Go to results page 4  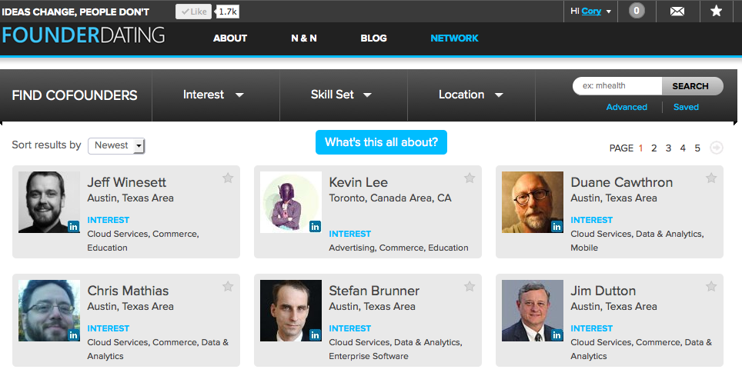point(683,148)
